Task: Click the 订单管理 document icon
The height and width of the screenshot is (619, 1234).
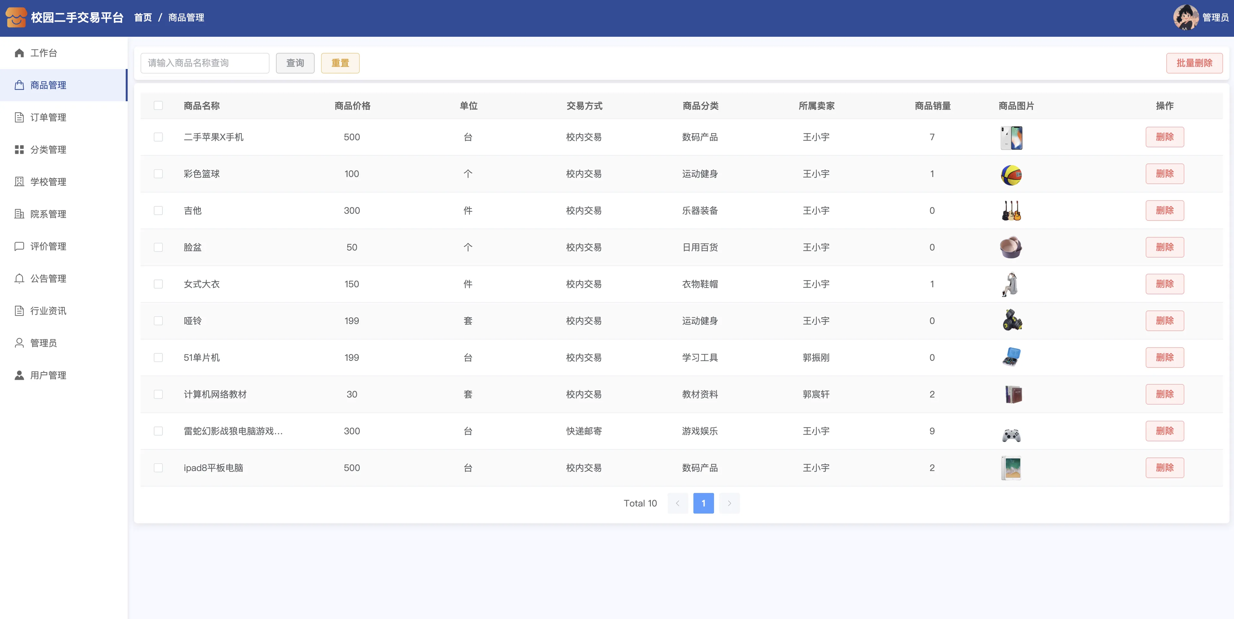Action: coord(19,117)
